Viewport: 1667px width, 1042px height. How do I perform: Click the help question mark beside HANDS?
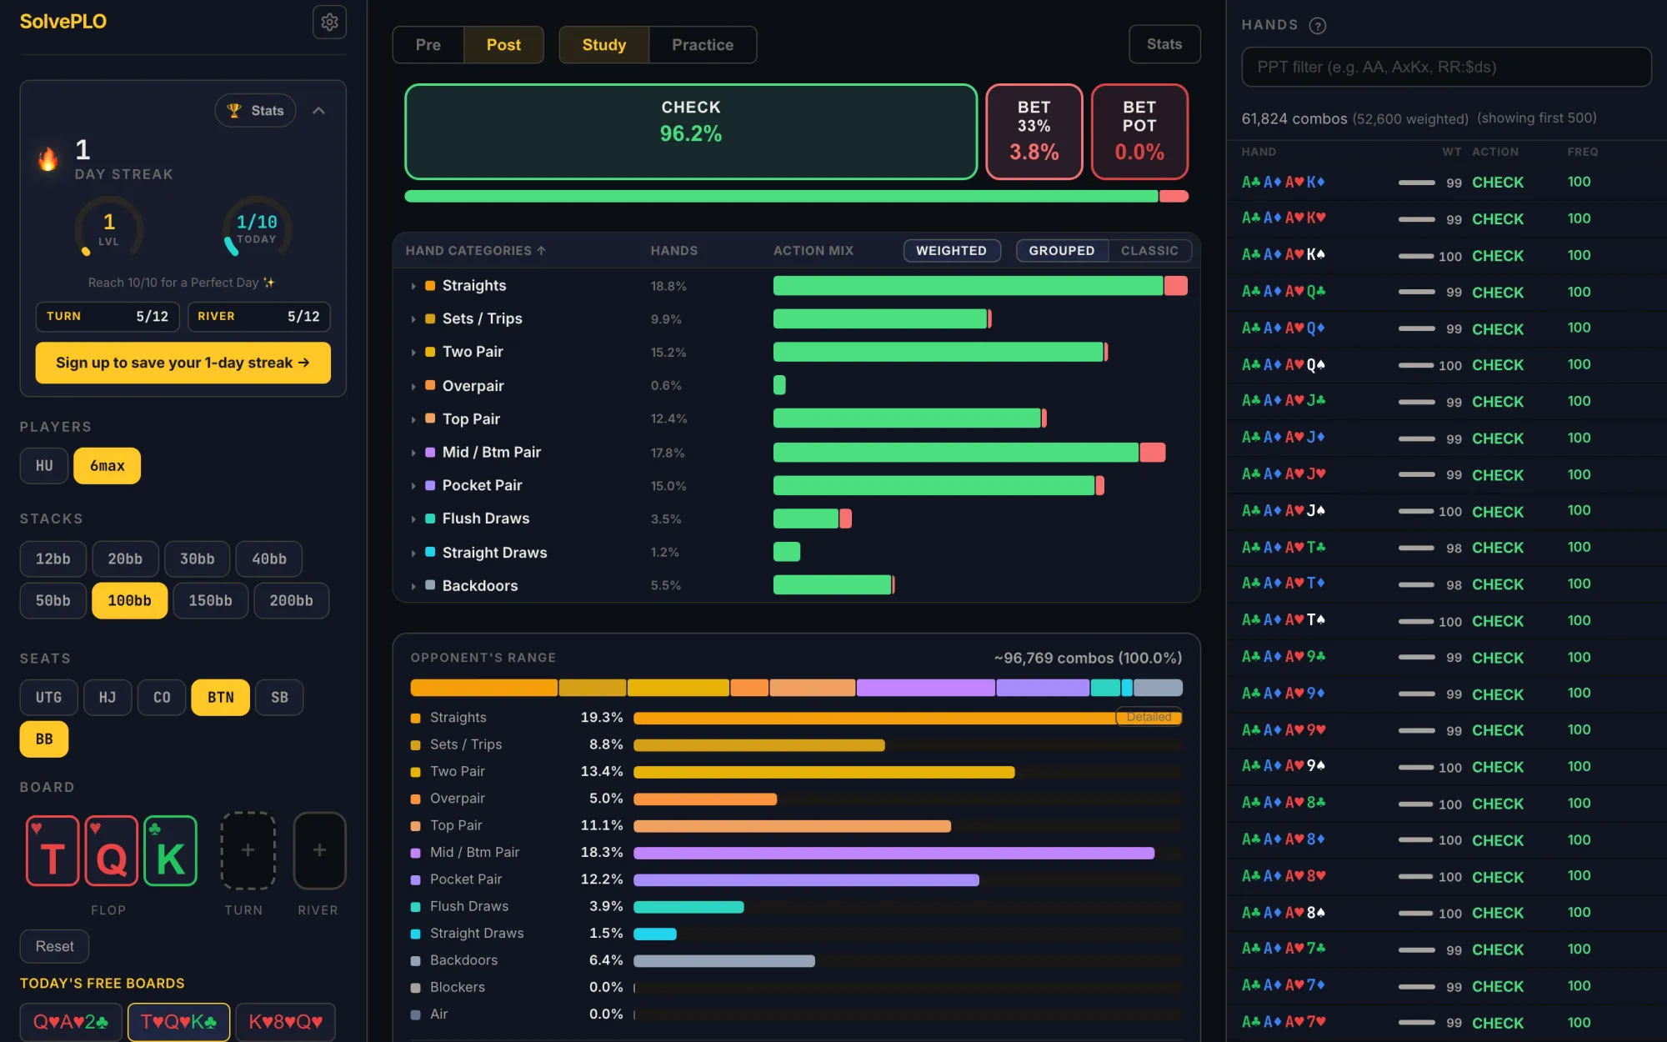click(1317, 25)
